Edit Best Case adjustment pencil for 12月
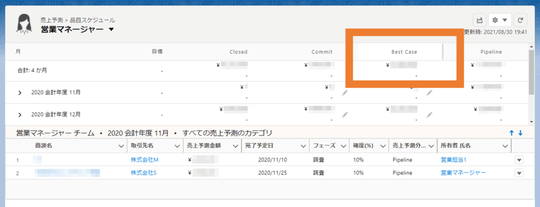This screenshot has height=207, width=540. tap(429, 114)
